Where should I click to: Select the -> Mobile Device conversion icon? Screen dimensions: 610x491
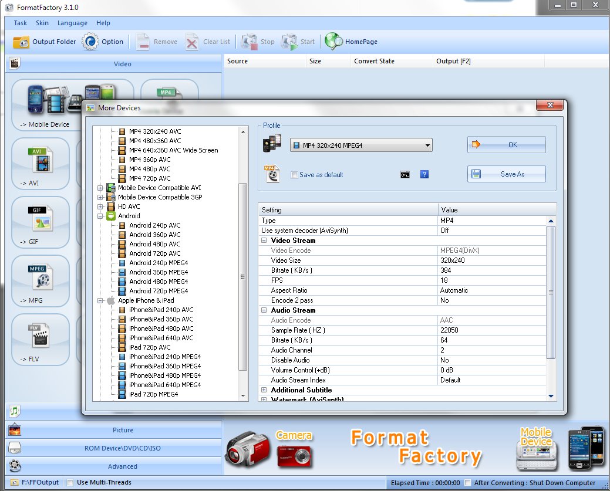47,105
